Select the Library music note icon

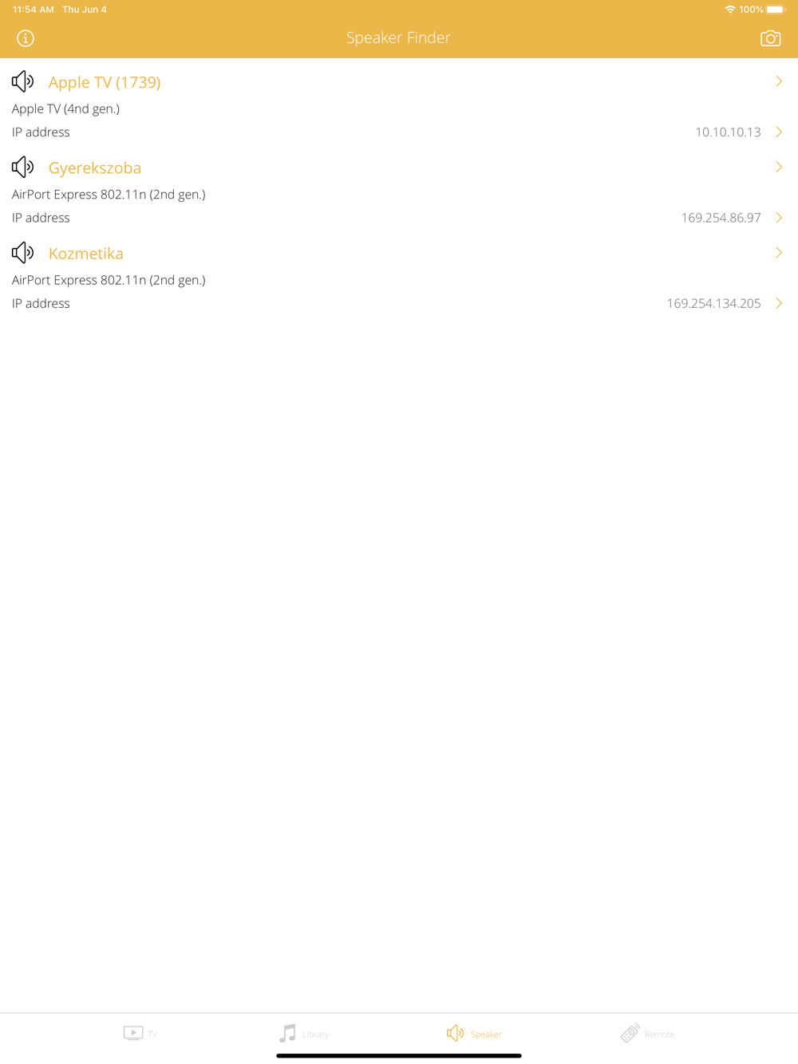(287, 1033)
